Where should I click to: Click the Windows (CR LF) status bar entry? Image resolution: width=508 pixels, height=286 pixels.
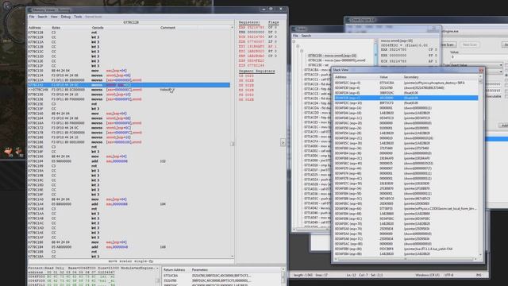(x=427, y=275)
